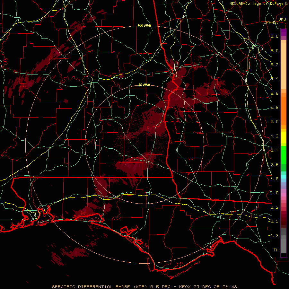The height and width of the screenshot is (289, 289).
Task: Click the DKD legend title
Action: (282, 19)
